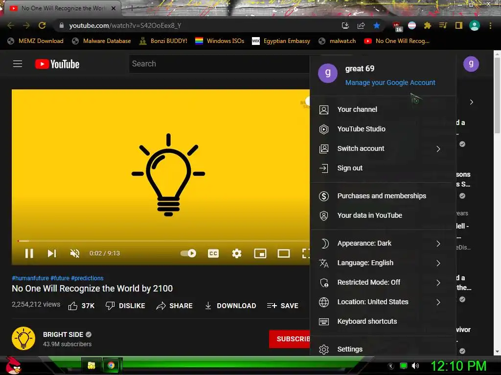Screen dimensions: 501x375
Task: Open Chrome extensions puzzle icon
Action: tap(427, 25)
